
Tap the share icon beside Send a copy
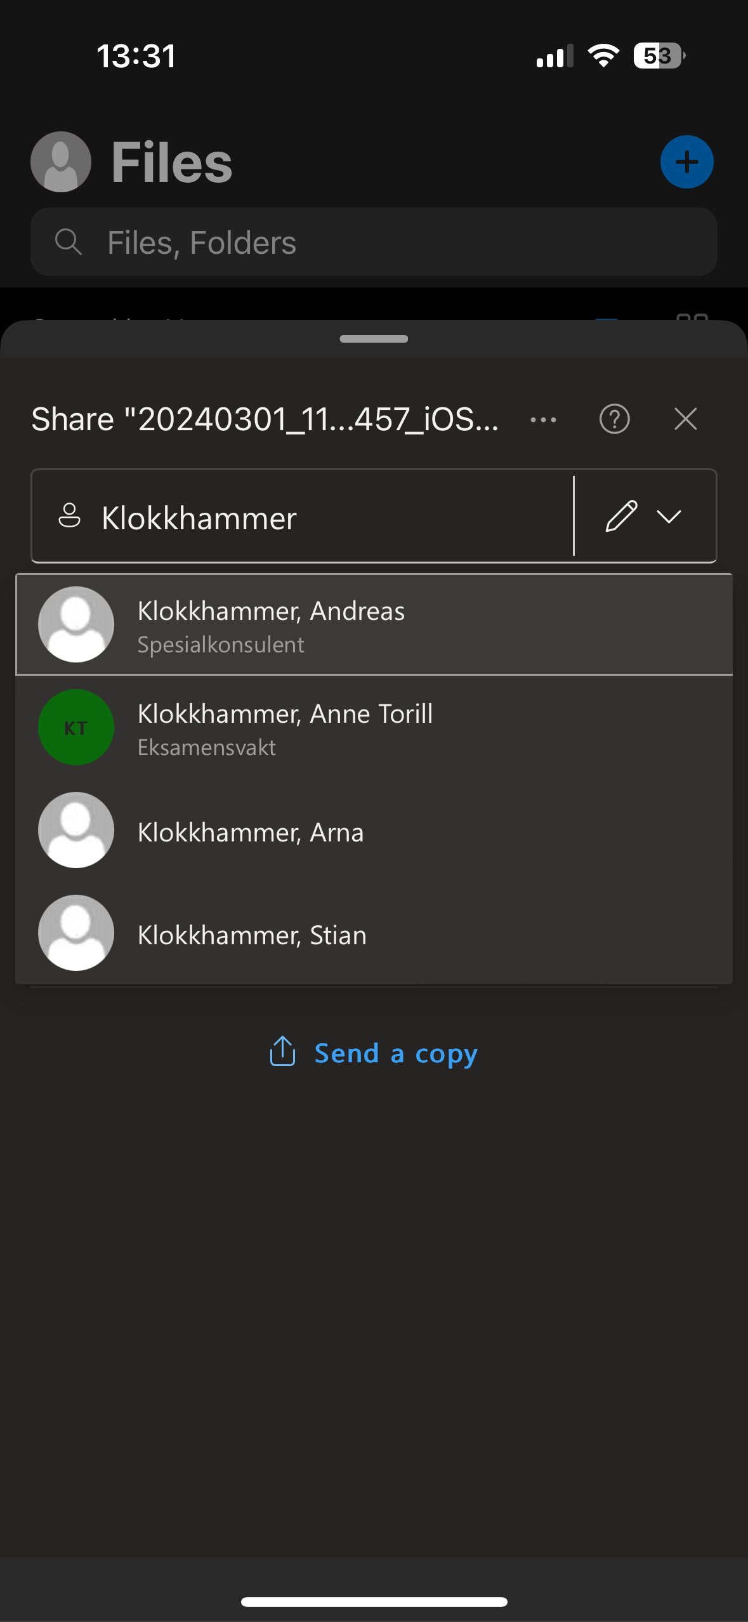[x=282, y=1052]
